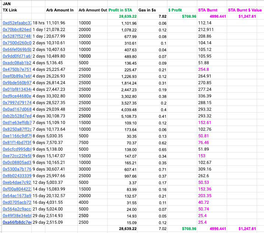Select Arb Amount Out cell 4000
This screenshot has height=233, width=264.
coord(93,202)
